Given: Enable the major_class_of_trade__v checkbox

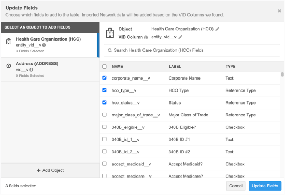Looking at the screenshot, I should (104, 115).
